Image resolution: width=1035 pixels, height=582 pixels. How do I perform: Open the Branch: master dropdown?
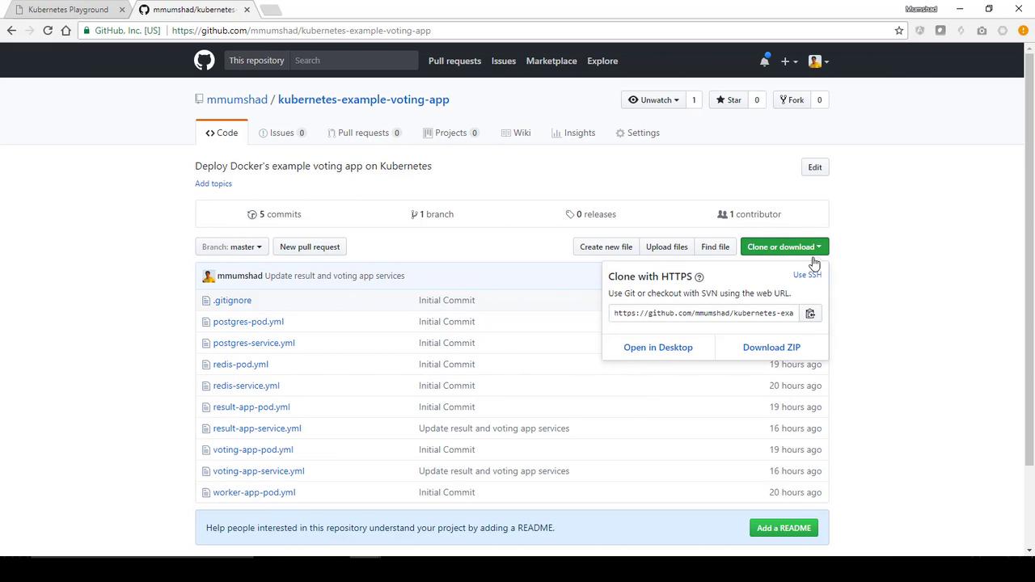(232, 247)
